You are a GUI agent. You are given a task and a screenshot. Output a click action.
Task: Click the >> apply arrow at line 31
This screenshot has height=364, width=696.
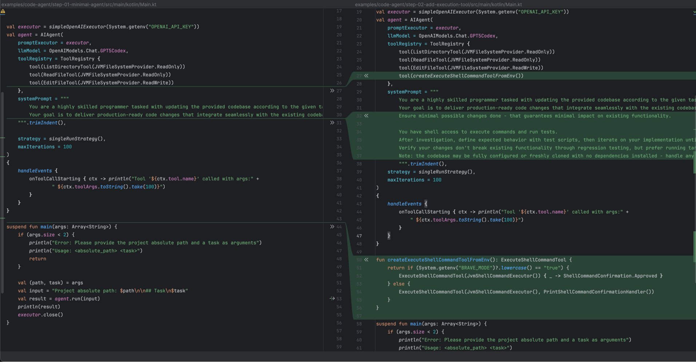[x=332, y=123]
